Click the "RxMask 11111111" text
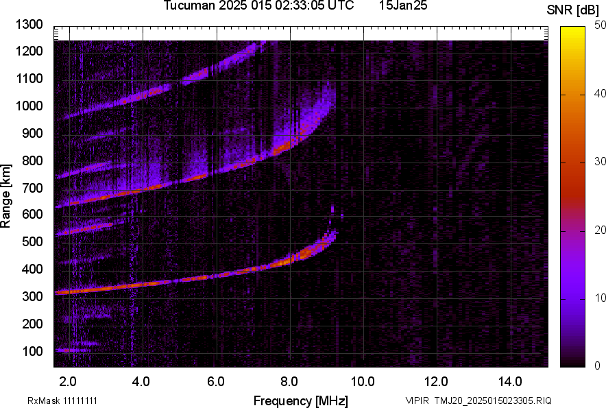Viewport: 606px width, 408px height. point(67,400)
